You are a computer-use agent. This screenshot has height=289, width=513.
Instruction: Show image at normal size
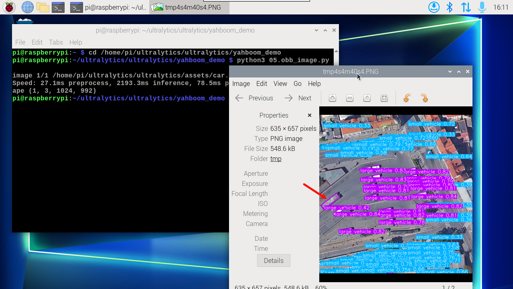click(367, 98)
